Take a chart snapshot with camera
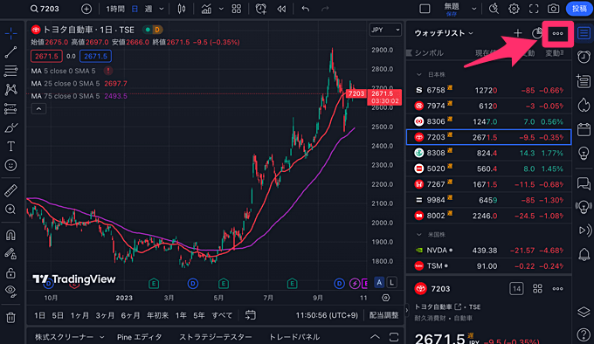Screen dimensions: 594x344 click(x=554, y=9)
